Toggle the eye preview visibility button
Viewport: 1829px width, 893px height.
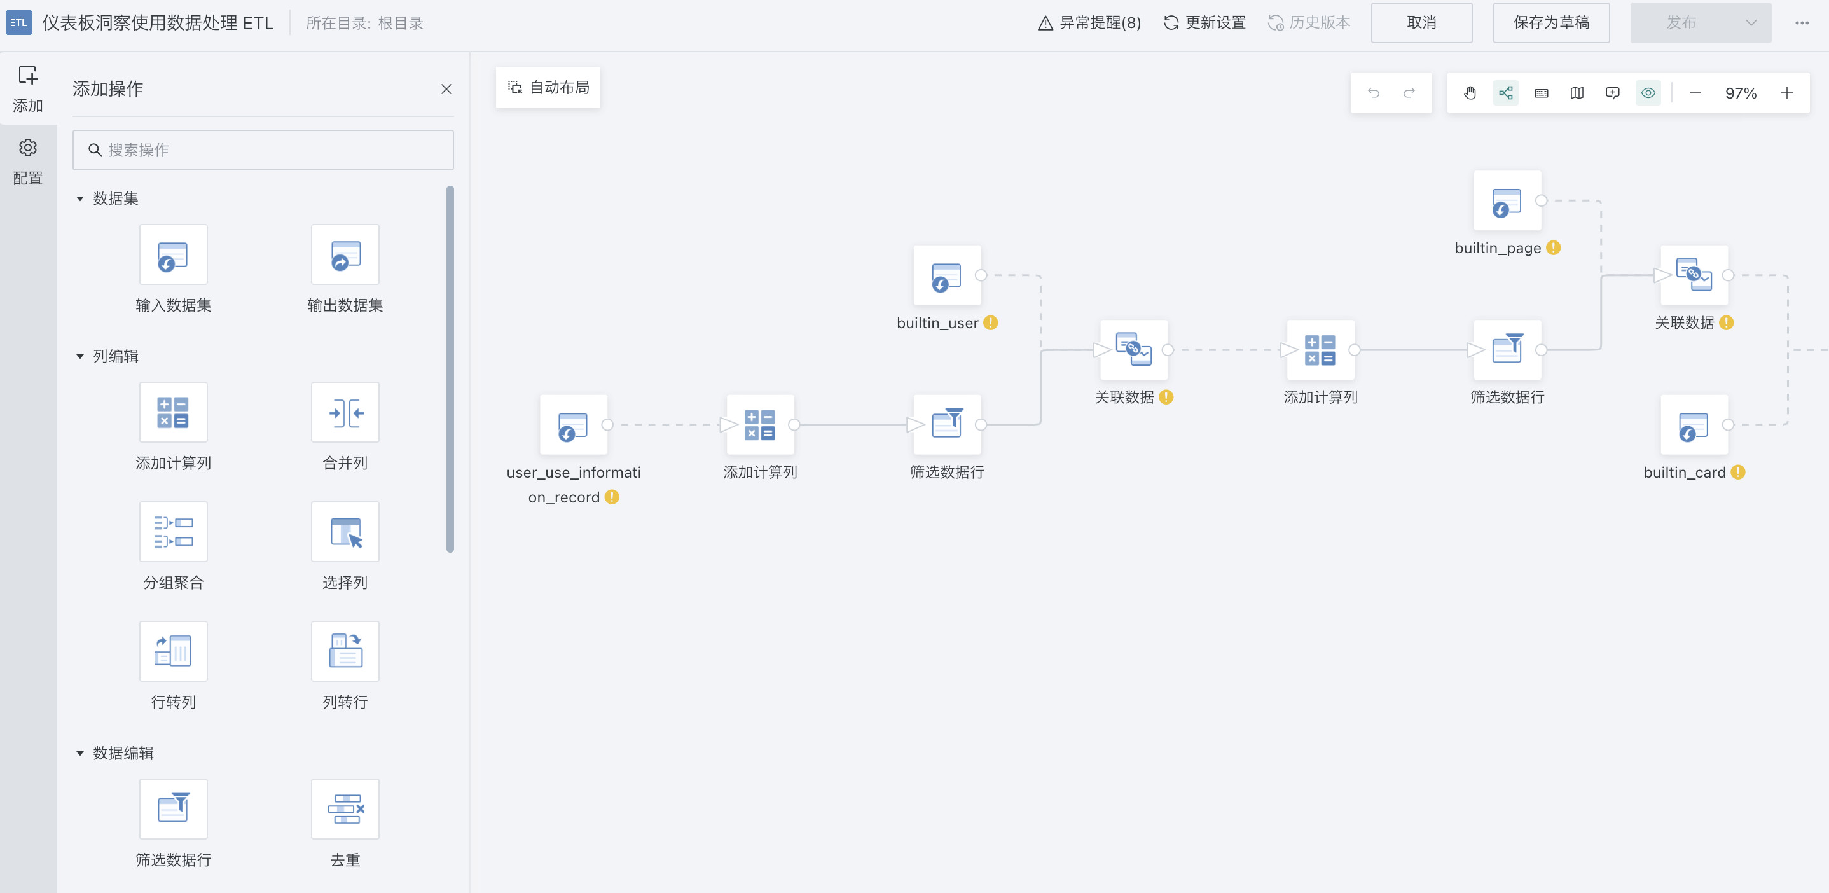pyautogui.click(x=1648, y=93)
